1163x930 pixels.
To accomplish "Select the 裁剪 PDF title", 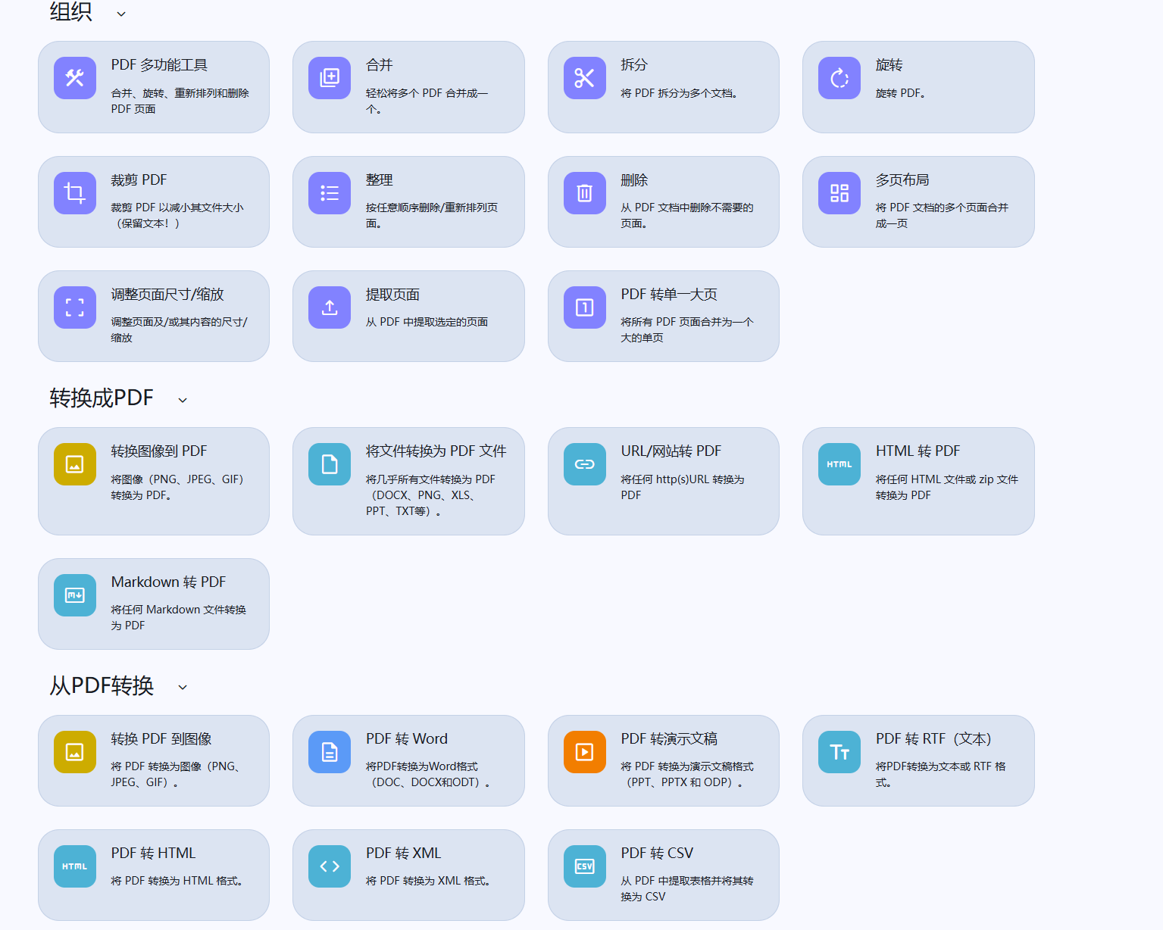I will click(x=139, y=180).
